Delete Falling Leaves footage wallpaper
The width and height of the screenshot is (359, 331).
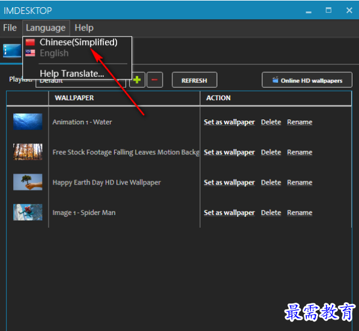(x=271, y=153)
